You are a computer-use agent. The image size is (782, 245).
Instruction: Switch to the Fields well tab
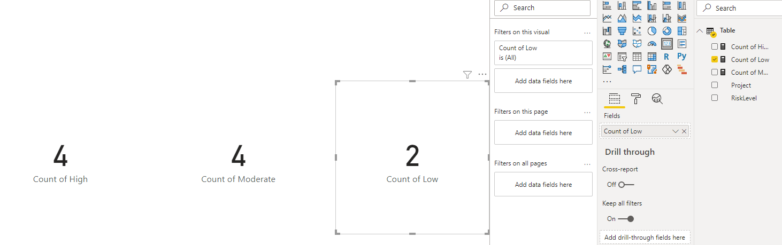(614, 98)
